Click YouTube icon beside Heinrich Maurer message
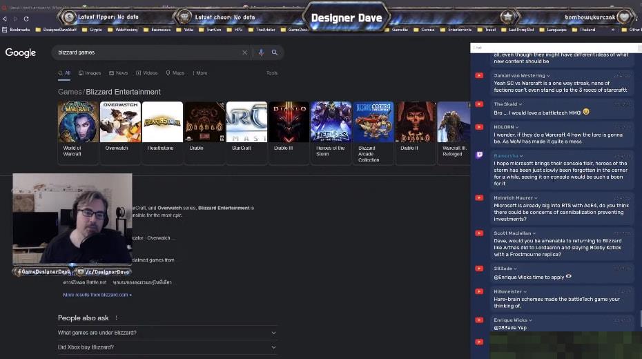 [479, 198]
